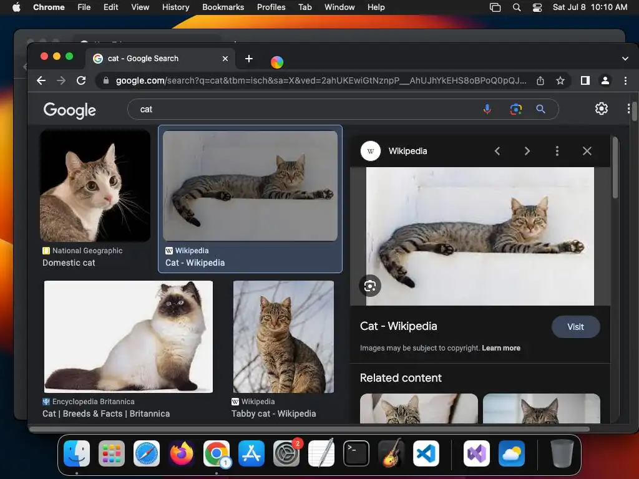Select the Wikipedia lying cat thumbnail
The width and height of the screenshot is (639, 479).
[250, 186]
